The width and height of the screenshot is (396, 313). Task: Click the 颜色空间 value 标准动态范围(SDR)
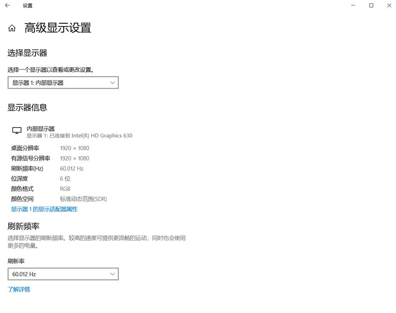83,199
